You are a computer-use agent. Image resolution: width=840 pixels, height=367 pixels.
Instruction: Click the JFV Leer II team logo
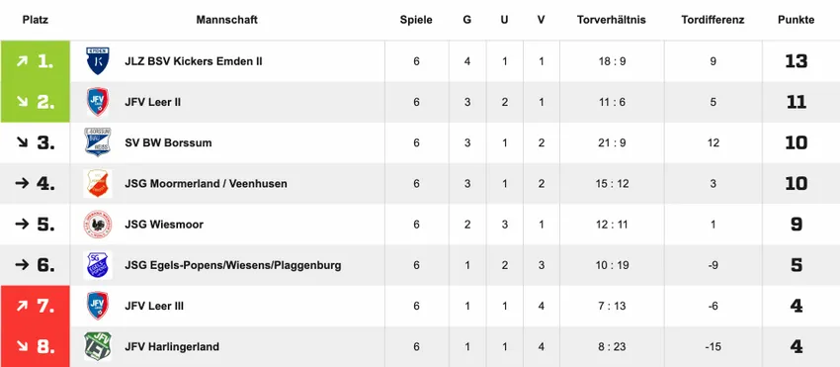tap(98, 102)
